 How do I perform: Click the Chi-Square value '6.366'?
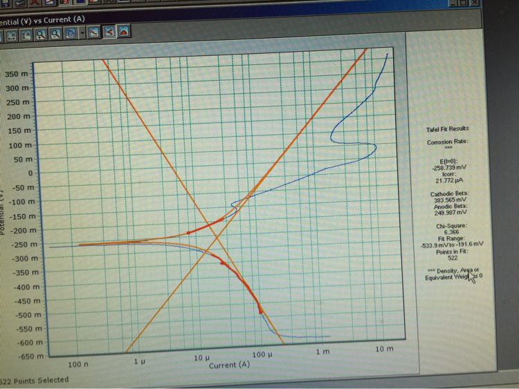[451, 232]
